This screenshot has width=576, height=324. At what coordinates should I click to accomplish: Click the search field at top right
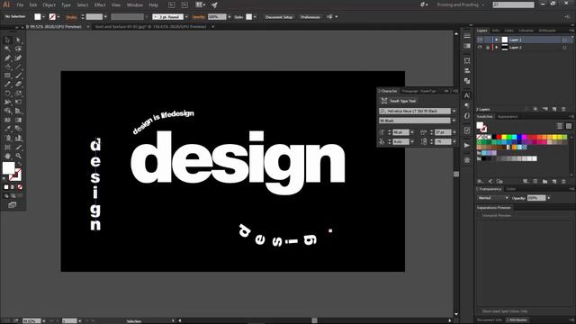click(x=514, y=4)
